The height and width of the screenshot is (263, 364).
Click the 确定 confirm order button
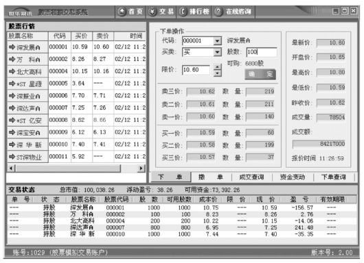coord(260,75)
